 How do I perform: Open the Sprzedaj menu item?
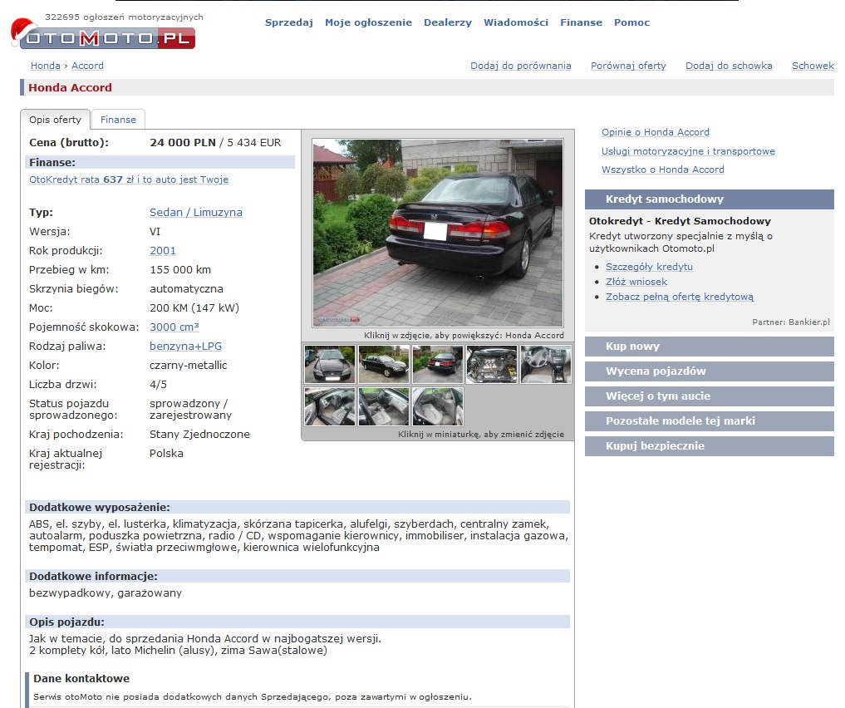coord(289,22)
